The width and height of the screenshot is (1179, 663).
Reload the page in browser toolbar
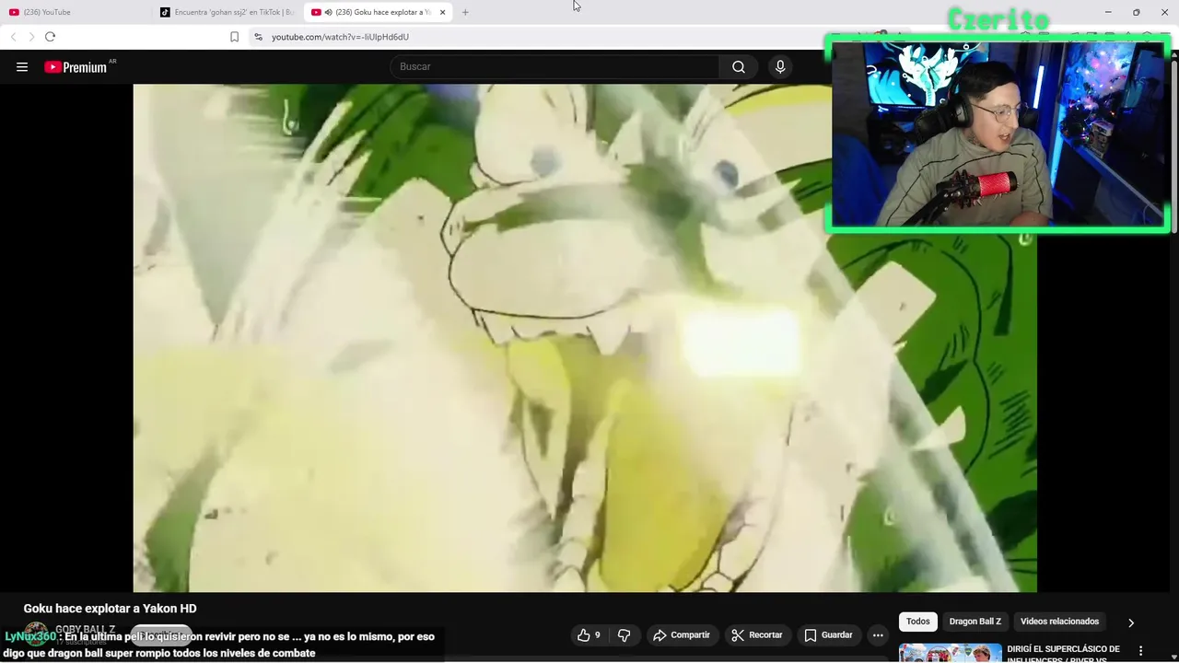tap(50, 37)
